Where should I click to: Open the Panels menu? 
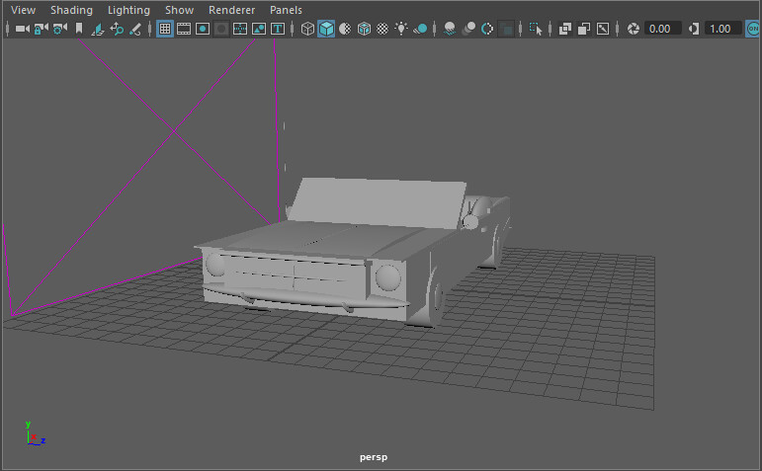click(x=286, y=10)
